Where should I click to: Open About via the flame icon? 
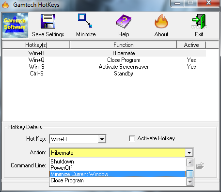point(161,22)
